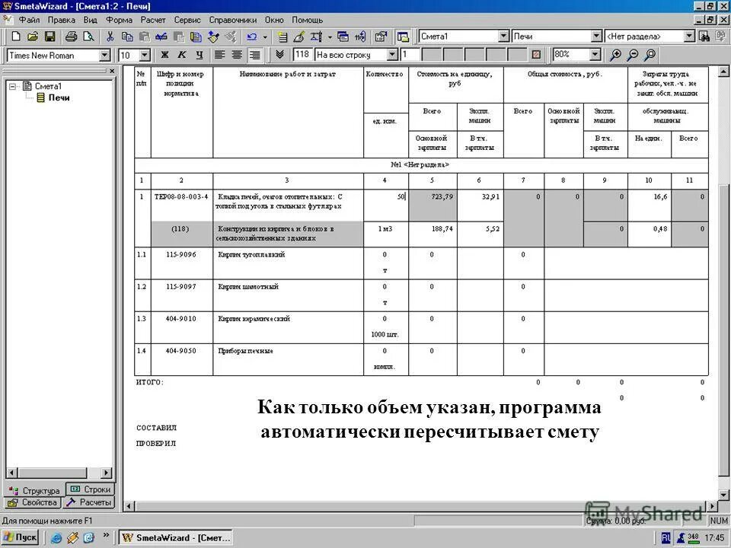Copy selection with the Copy icon
Image resolution: width=731 pixels, height=548 pixels.
(127, 37)
